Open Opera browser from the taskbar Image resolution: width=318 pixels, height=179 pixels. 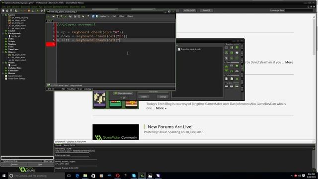tap(118, 176)
